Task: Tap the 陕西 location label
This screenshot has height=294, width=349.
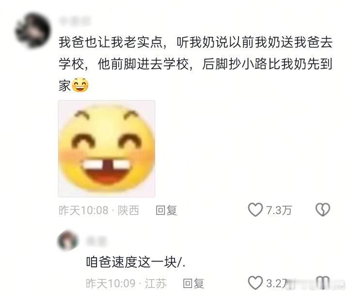Action: (x=128, y=210)
